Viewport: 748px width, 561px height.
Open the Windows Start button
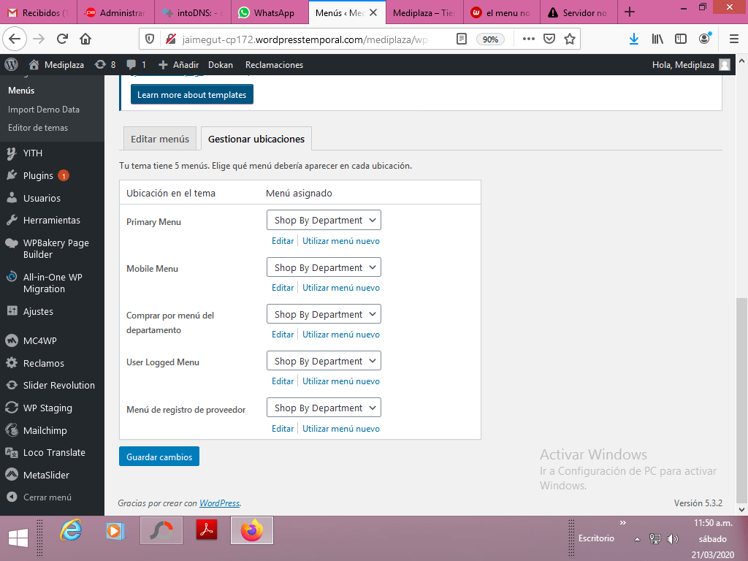pyautogui.click(x=18, y=538)
